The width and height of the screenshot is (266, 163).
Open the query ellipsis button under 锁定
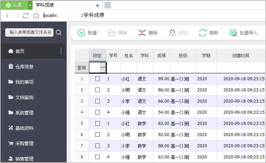click(x=103, y=67)
